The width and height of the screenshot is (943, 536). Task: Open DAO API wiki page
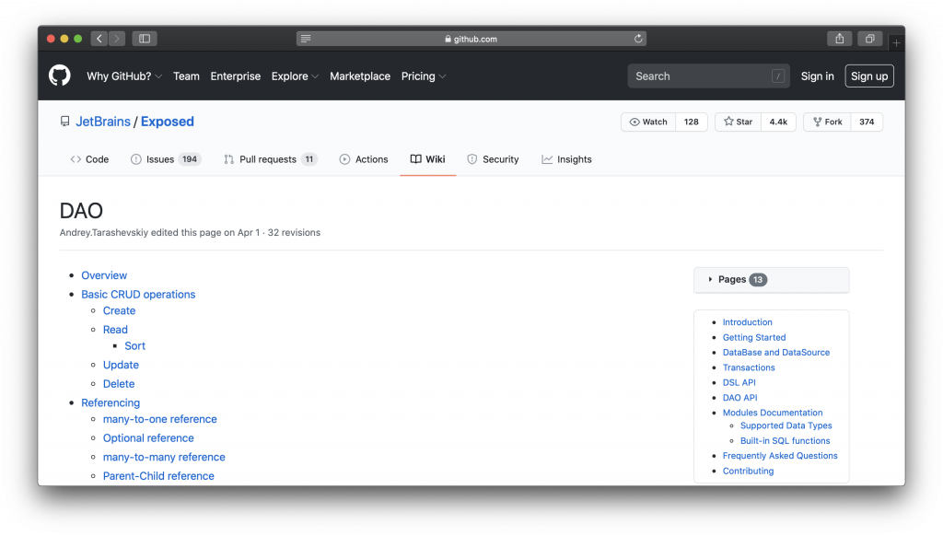click(739, 398)
